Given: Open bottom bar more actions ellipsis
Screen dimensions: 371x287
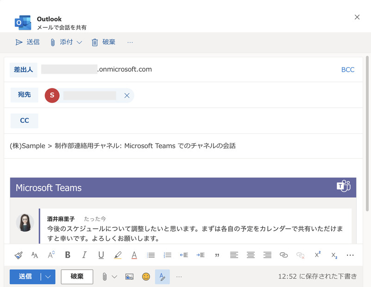Looking at the screenshot, I should coord(179,277).
